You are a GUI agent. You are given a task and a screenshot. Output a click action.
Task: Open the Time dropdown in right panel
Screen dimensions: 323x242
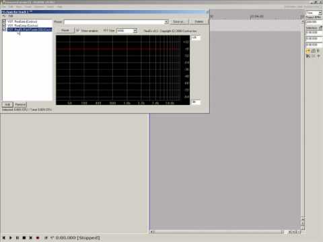320,13
